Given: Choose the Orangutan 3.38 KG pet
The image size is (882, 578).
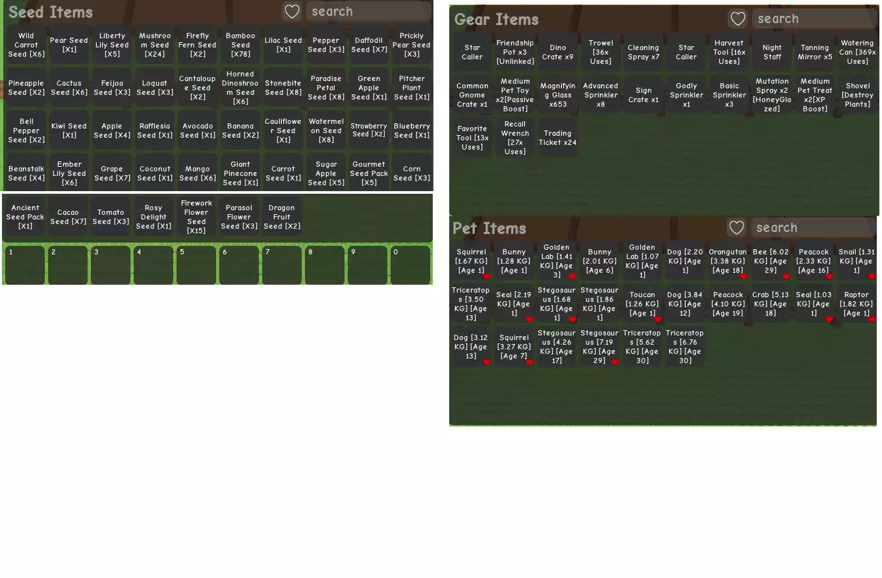Looking at the screenshot, I should pyautogui.click(x=728, y=261).
